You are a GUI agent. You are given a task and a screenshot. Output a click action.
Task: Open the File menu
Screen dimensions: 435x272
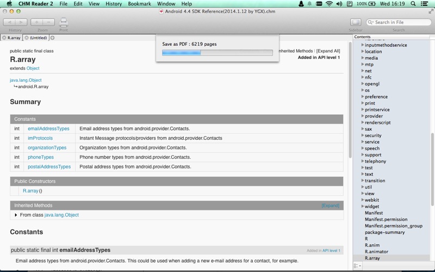coord(63,4)
